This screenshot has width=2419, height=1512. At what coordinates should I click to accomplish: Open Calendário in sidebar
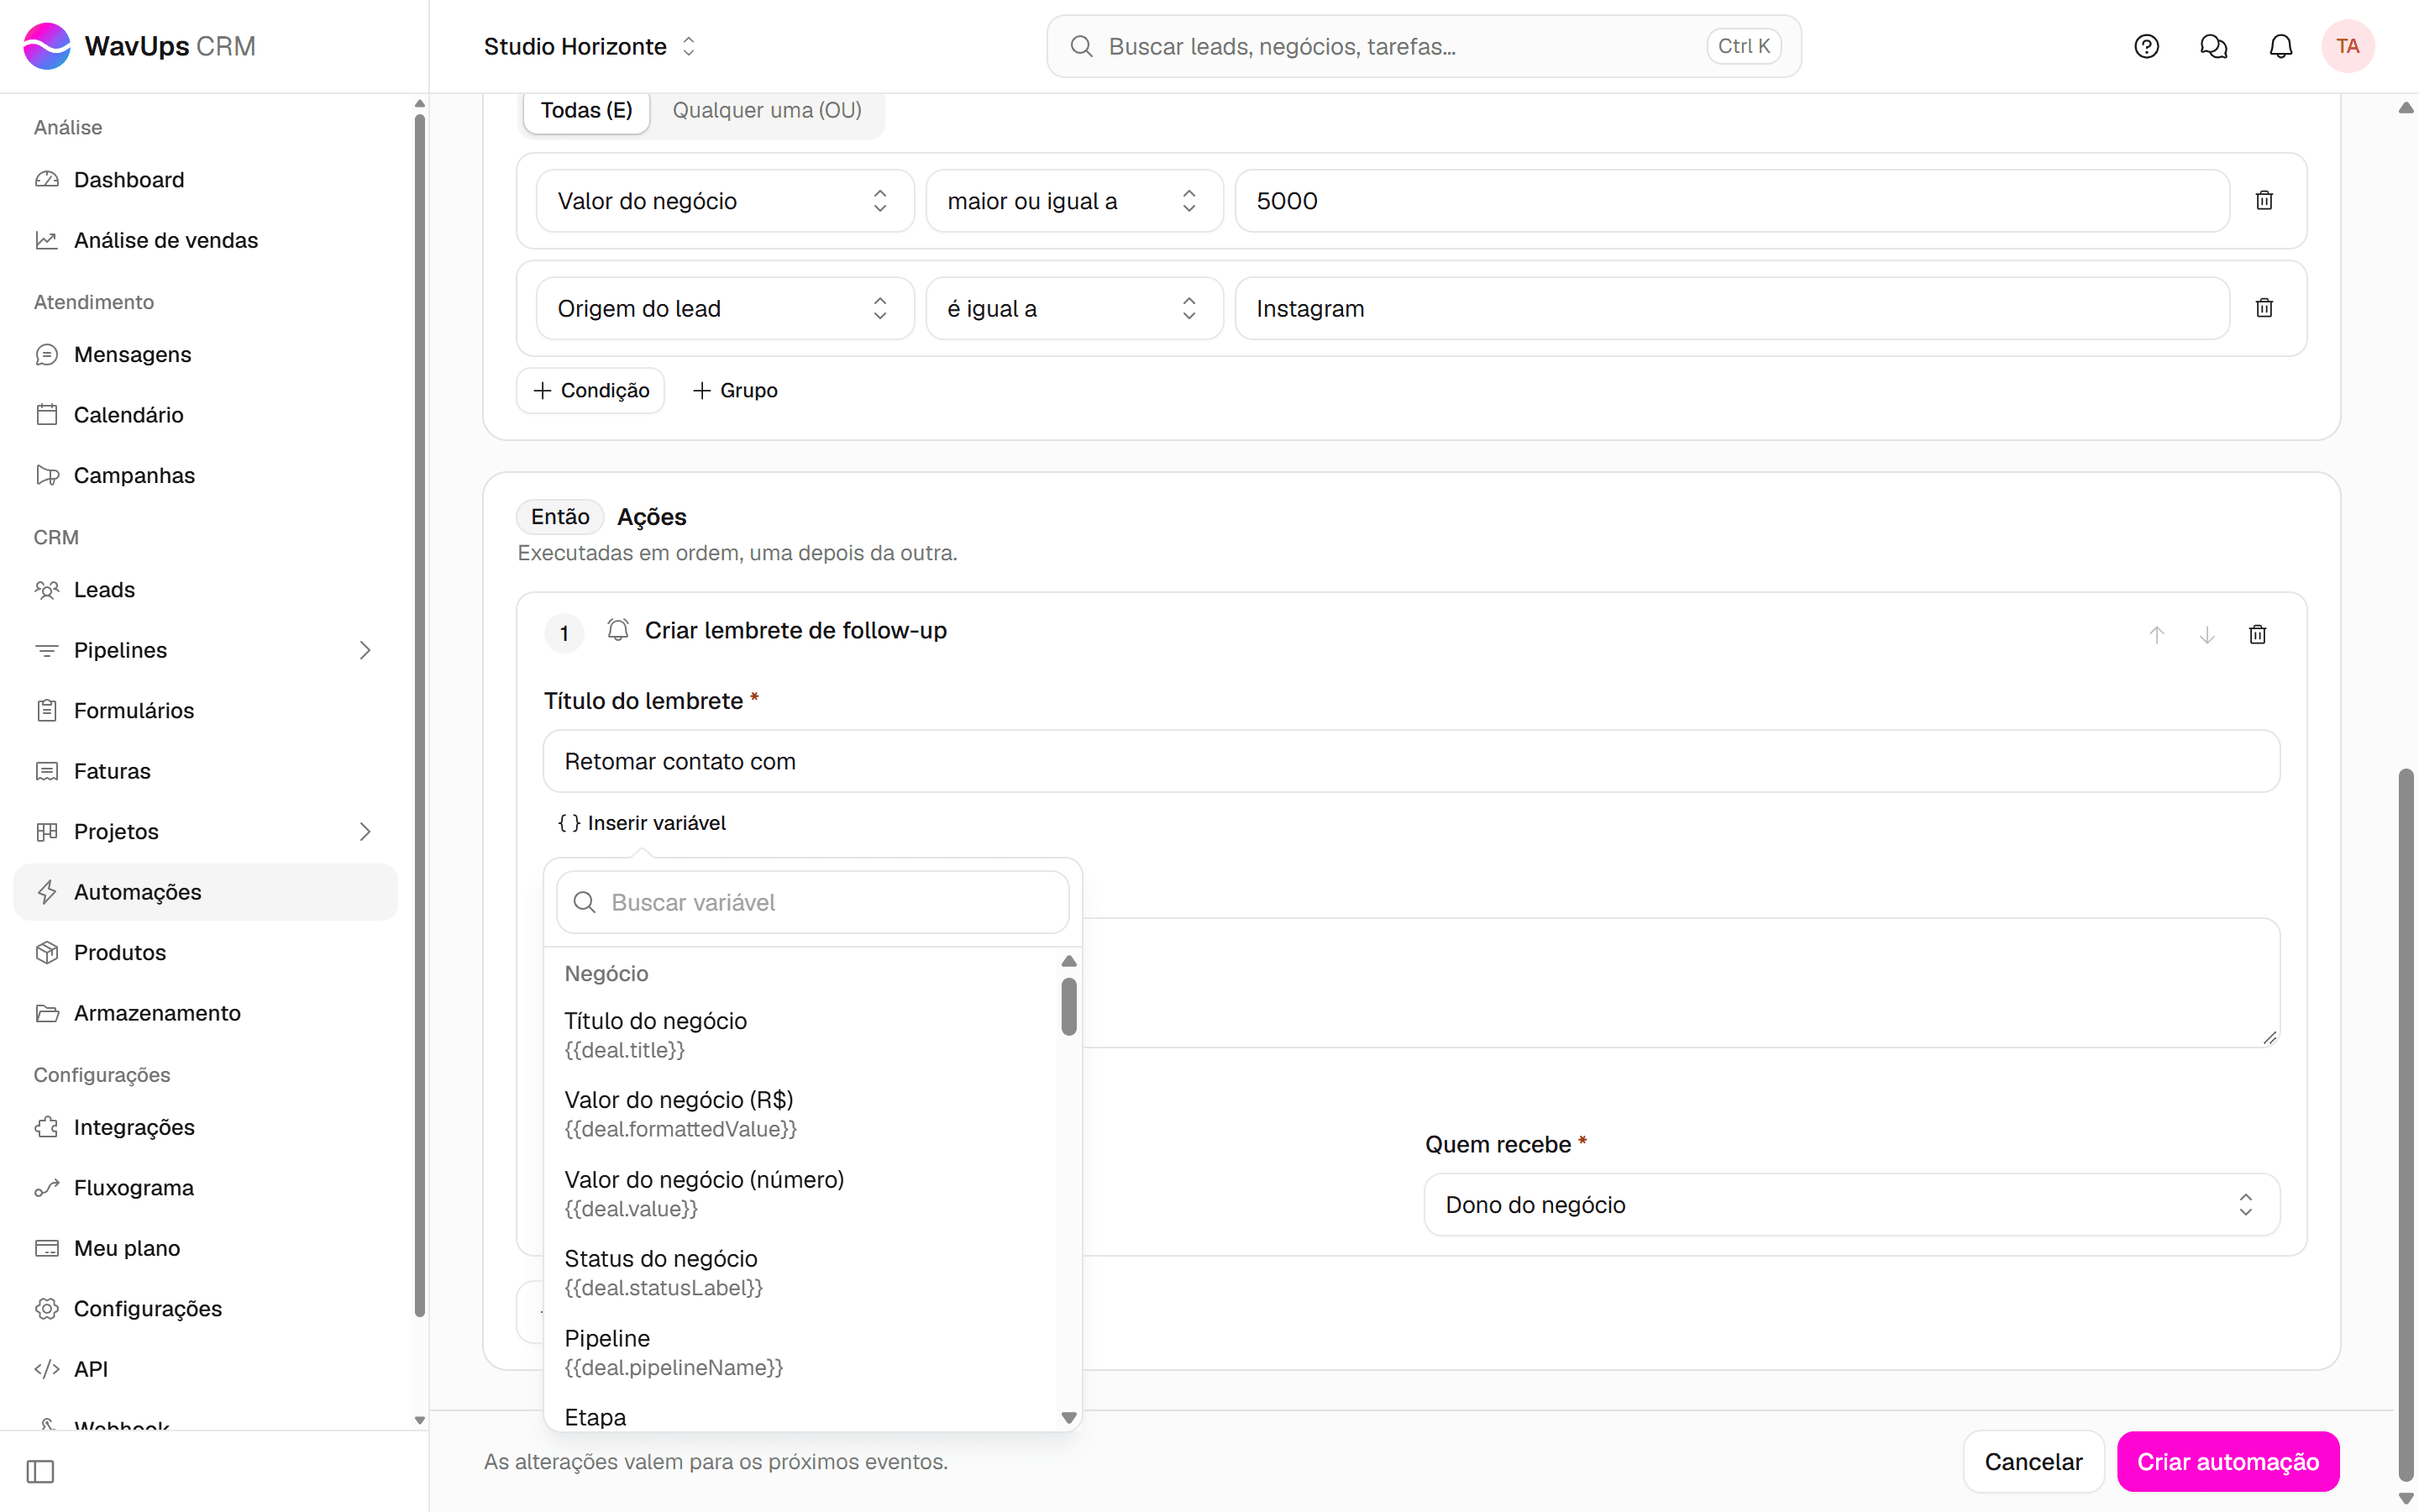tap(205, 415)
